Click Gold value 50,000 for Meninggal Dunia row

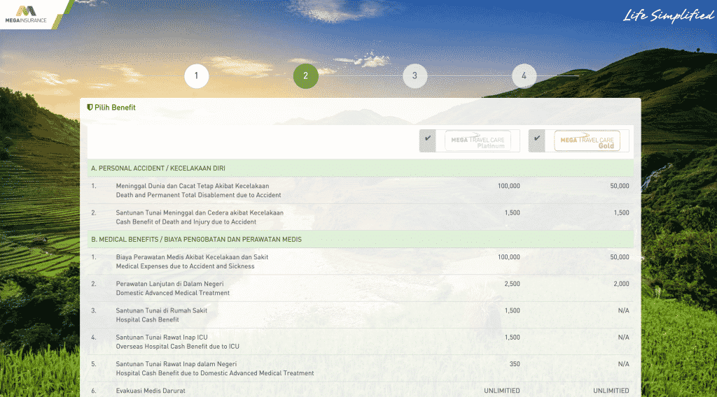coord(619,186)
